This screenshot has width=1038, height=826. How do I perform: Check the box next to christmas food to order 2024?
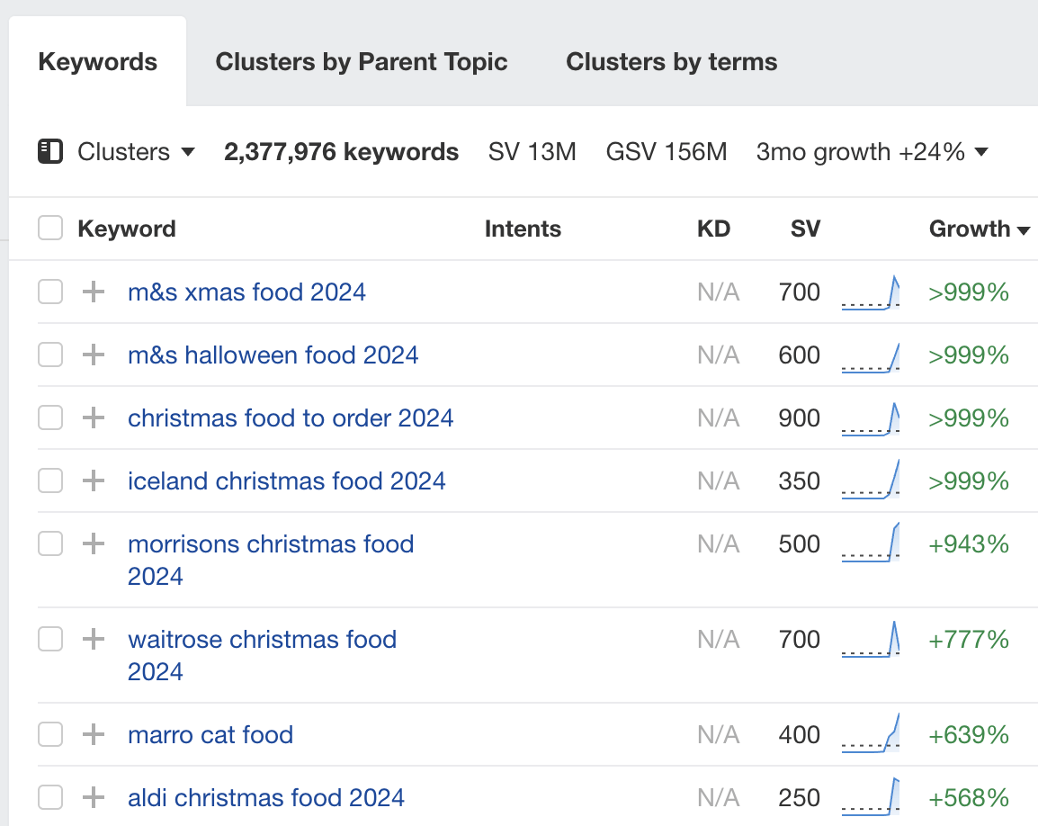coord(49,417)
